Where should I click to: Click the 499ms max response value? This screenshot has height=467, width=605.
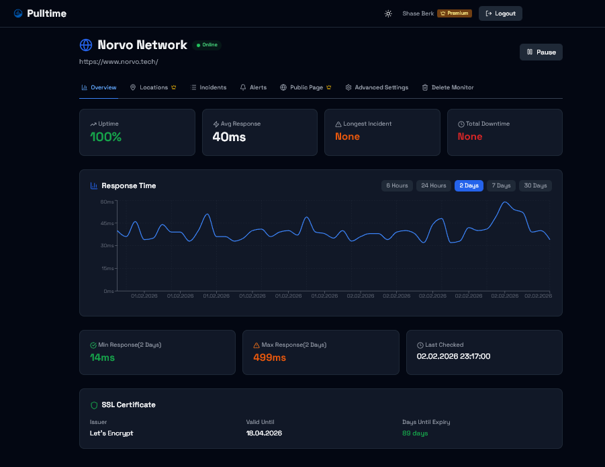(270, 357)
